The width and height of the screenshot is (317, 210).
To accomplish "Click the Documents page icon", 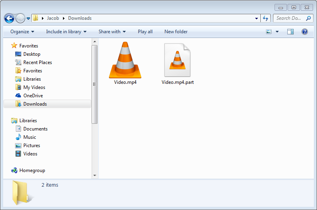I will point(18,129).
